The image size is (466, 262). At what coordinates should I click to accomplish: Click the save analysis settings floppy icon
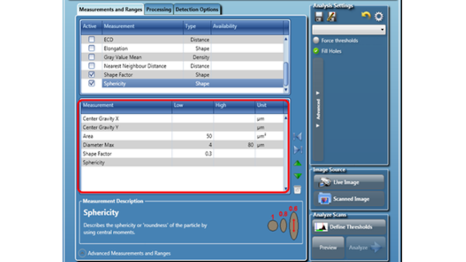[319, 17]
